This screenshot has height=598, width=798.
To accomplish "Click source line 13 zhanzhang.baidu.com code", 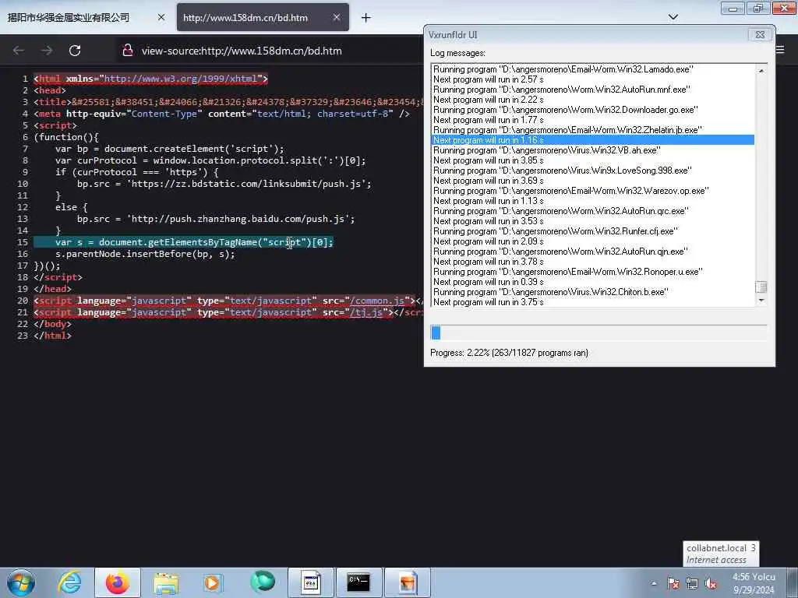I will pos(216,219).
